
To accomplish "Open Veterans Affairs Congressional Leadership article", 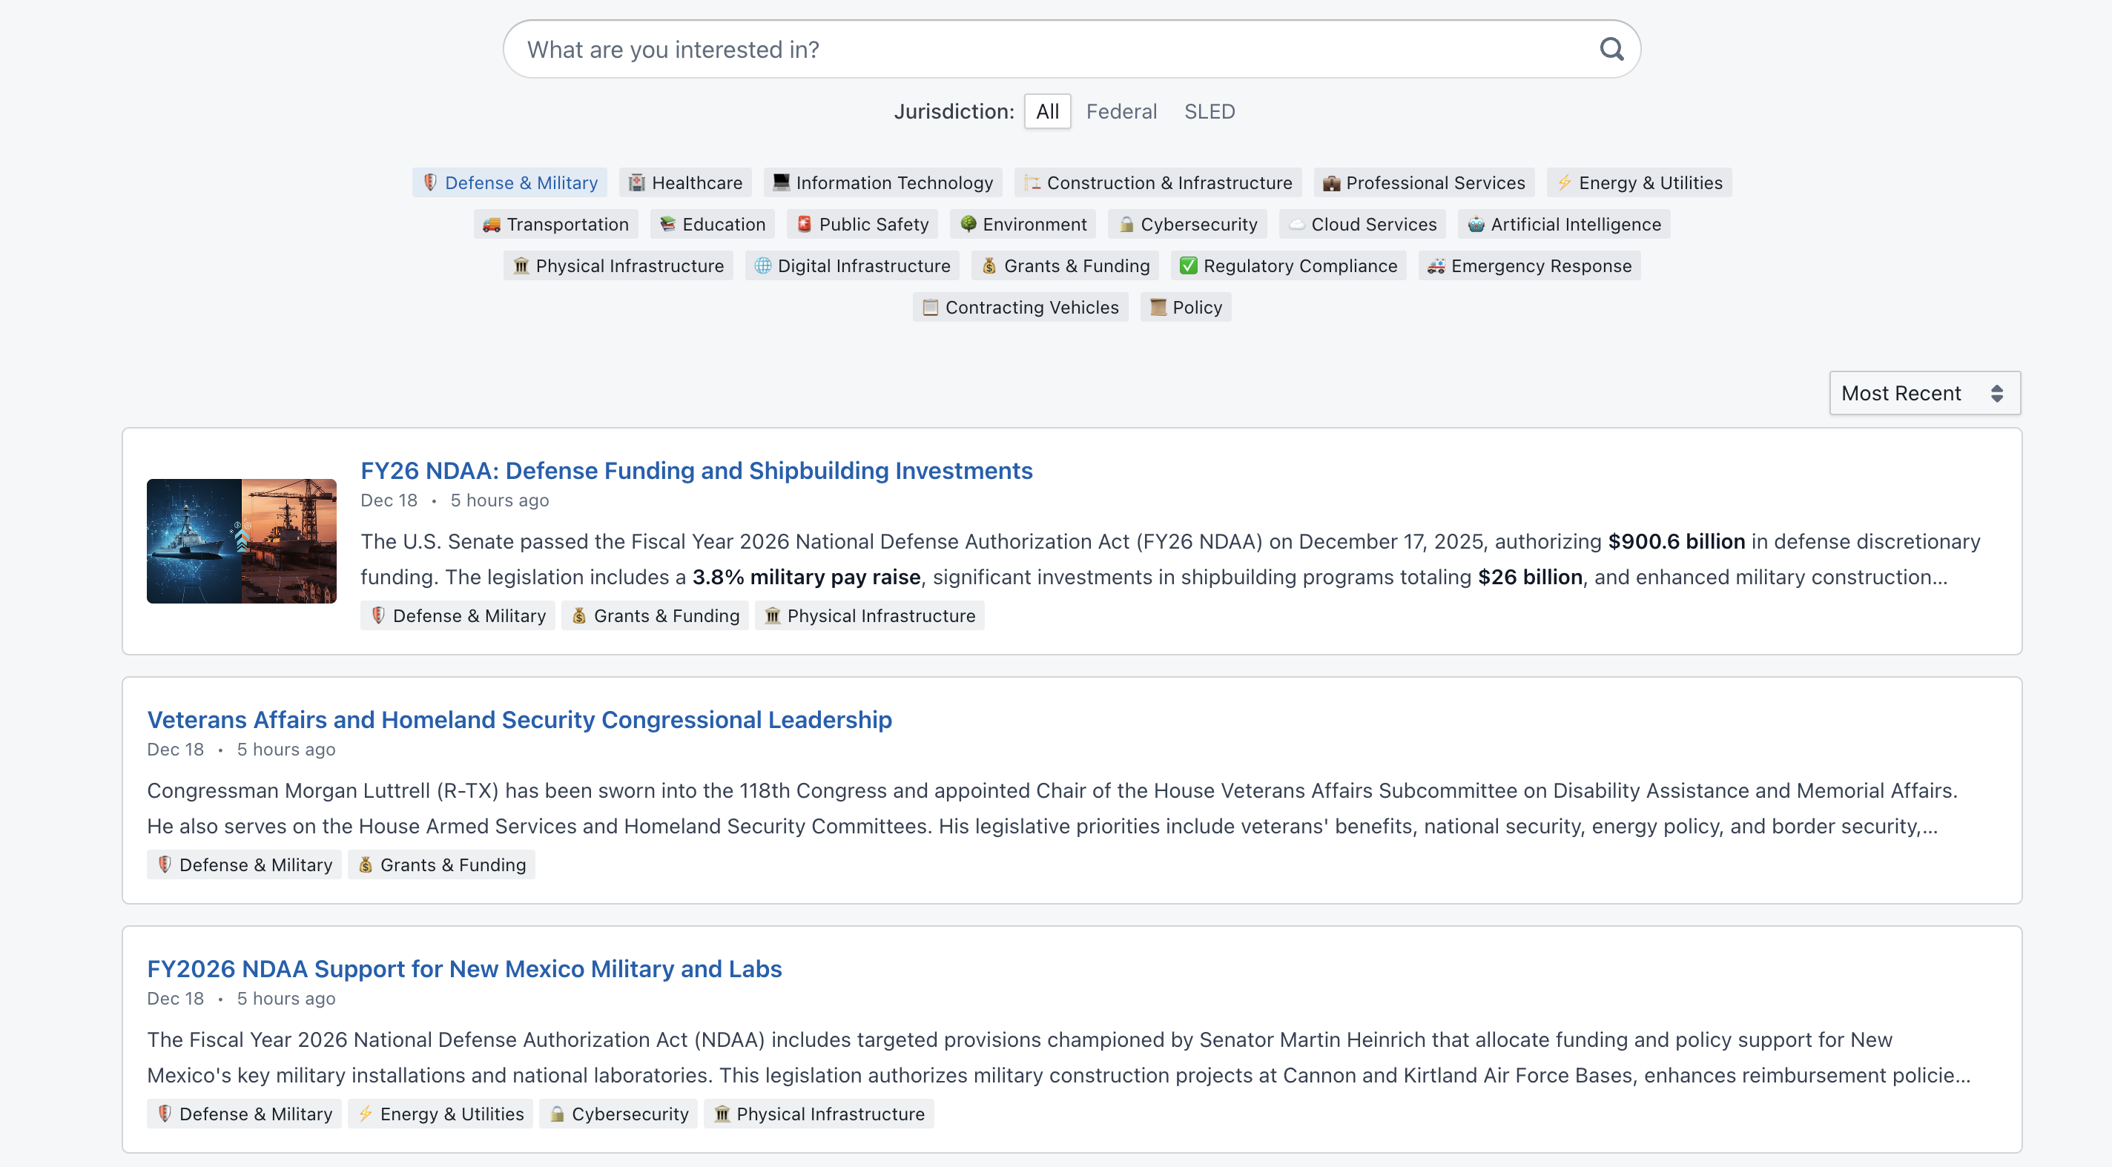I will click(x=519, y=719).
